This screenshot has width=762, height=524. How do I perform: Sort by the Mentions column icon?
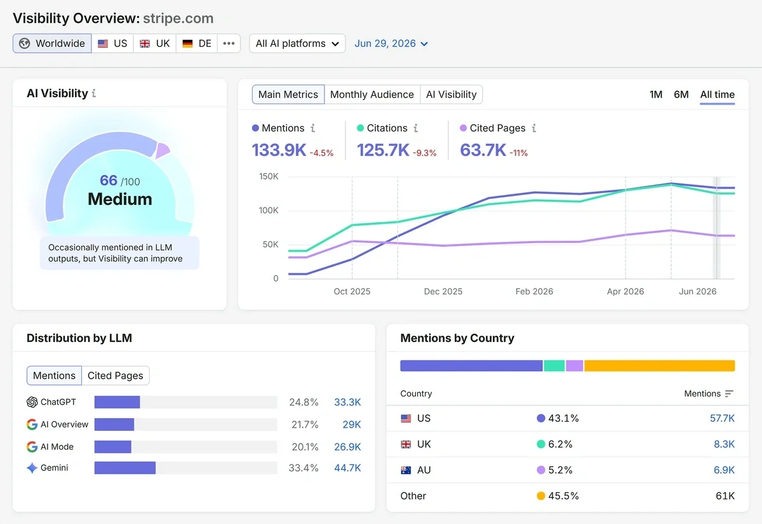click(729, 394)
